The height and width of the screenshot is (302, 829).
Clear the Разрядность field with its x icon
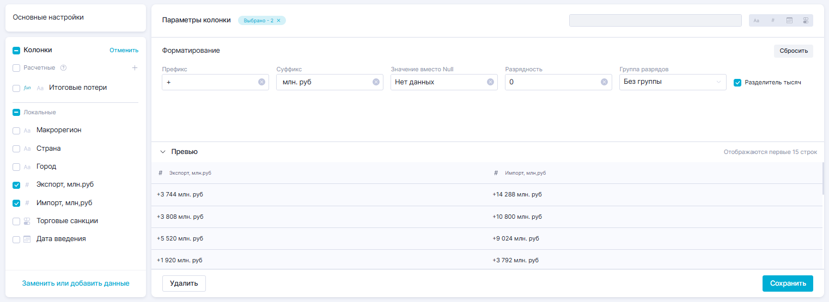coord(604,82)
